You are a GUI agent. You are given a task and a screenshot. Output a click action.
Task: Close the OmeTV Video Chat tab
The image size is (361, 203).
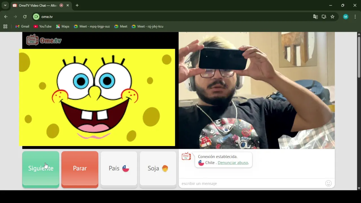coord(68,5)
